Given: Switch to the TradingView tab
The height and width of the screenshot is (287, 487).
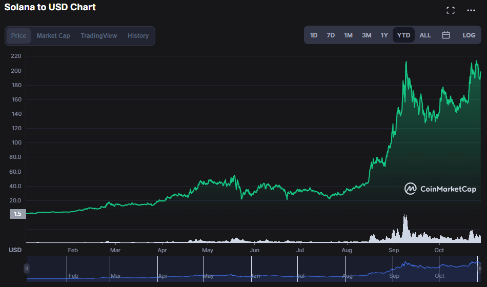Looking at the screenshot, I should coord(99,36).
